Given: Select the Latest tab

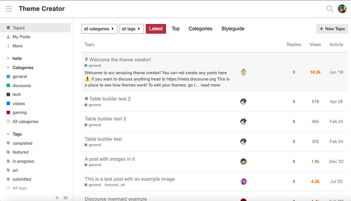Looking at the screenshot, I should pyautogui.click(x=156, y=29).
